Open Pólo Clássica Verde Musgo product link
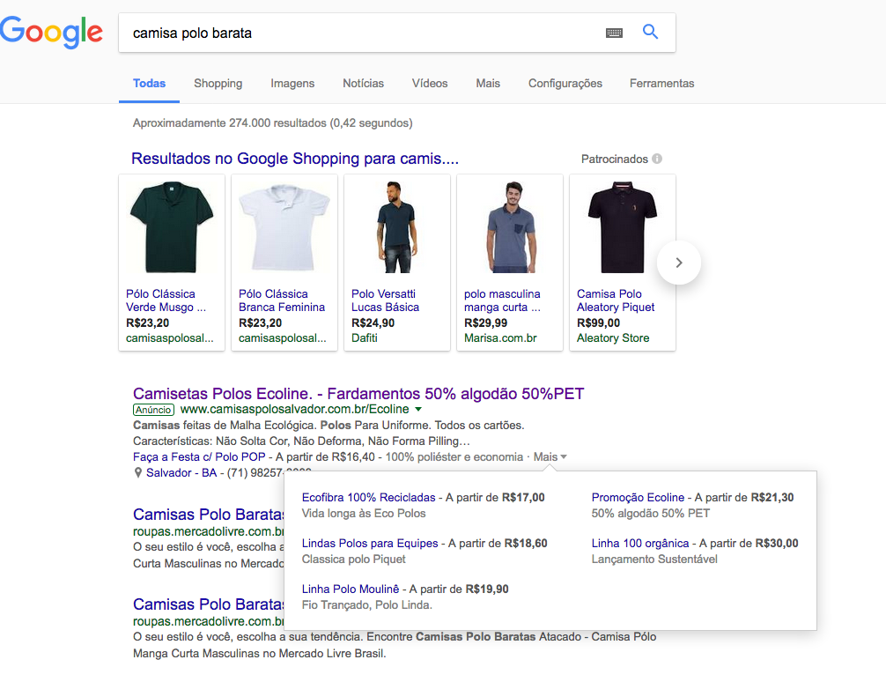Image resolution: width=886 pixels, height=682 pixels. pos(166,300)
